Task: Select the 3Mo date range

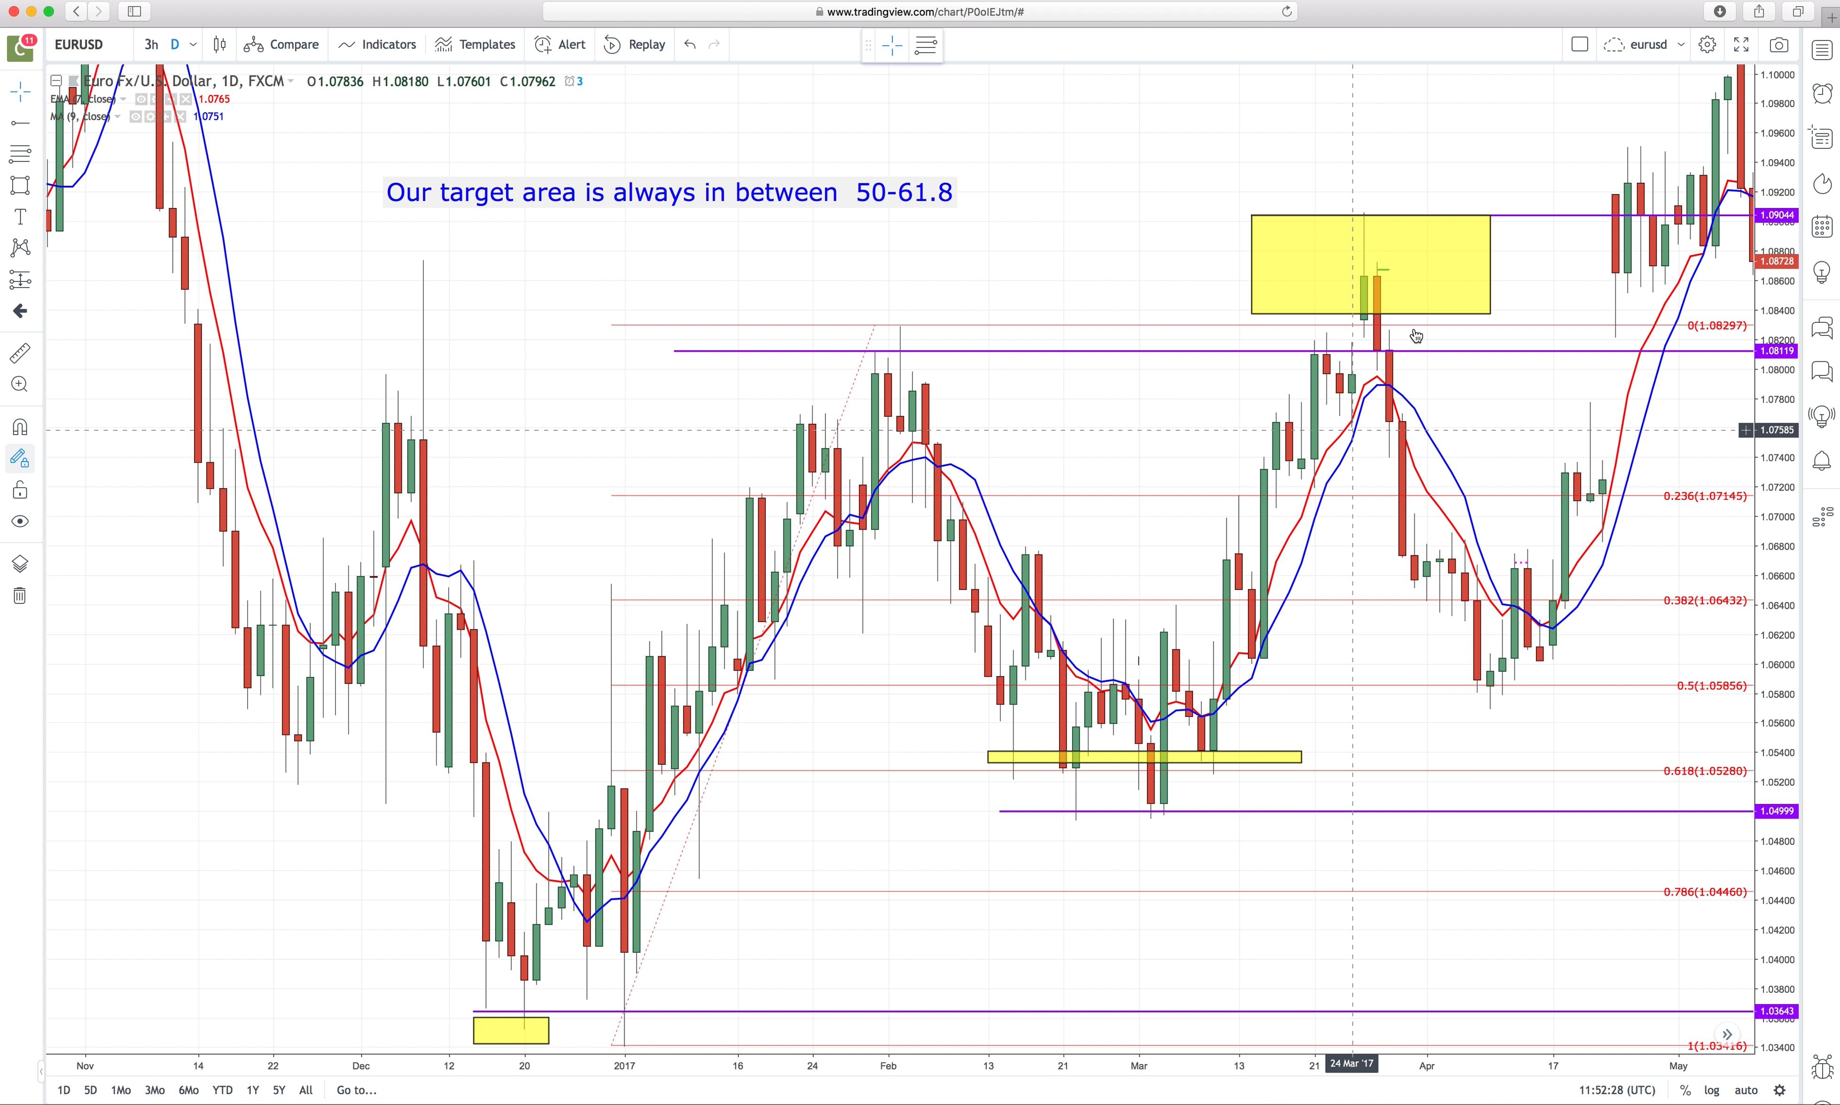Action: pyautogui.click(x=155, y=1090)
